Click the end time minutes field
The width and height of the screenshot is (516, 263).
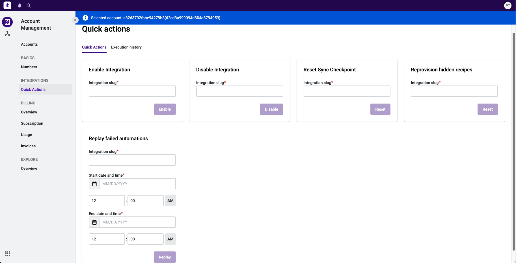tap(146, 239)
